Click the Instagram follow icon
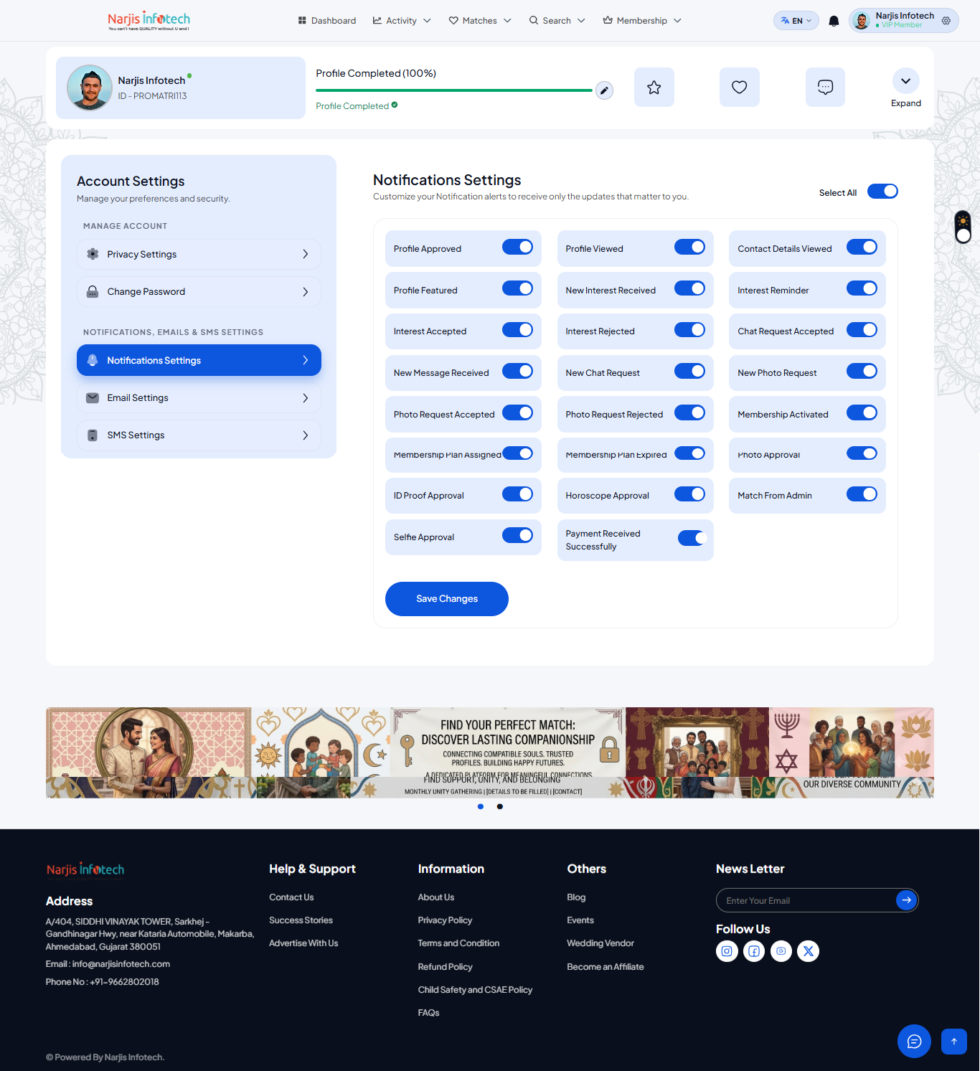980x1071 pixels. [727, 951]
